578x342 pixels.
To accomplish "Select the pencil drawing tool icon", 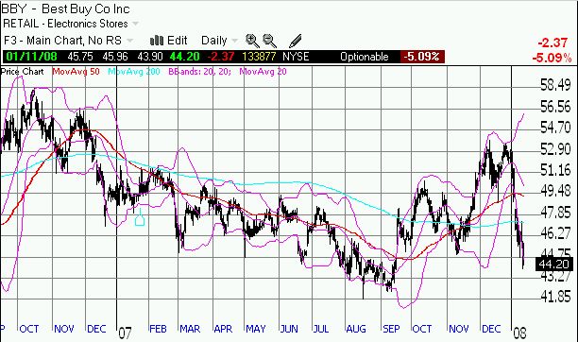I will pyautogui.click(x=296, y=41).
